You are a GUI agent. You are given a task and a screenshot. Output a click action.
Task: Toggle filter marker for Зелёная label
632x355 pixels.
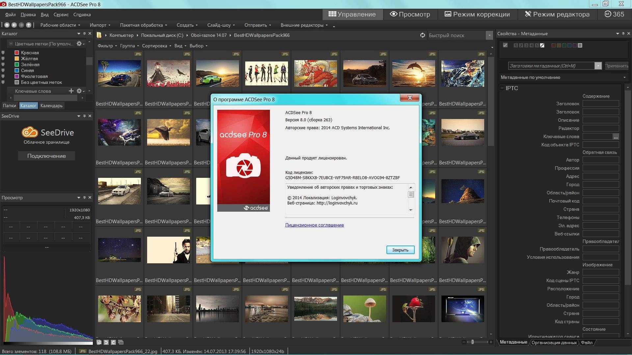coord(3,64)
